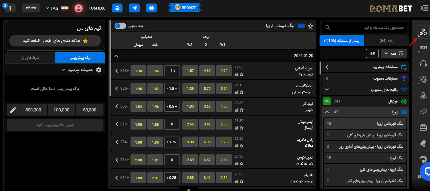Click the dollar deposit icon
430x191 pixels.
[152, 8]
